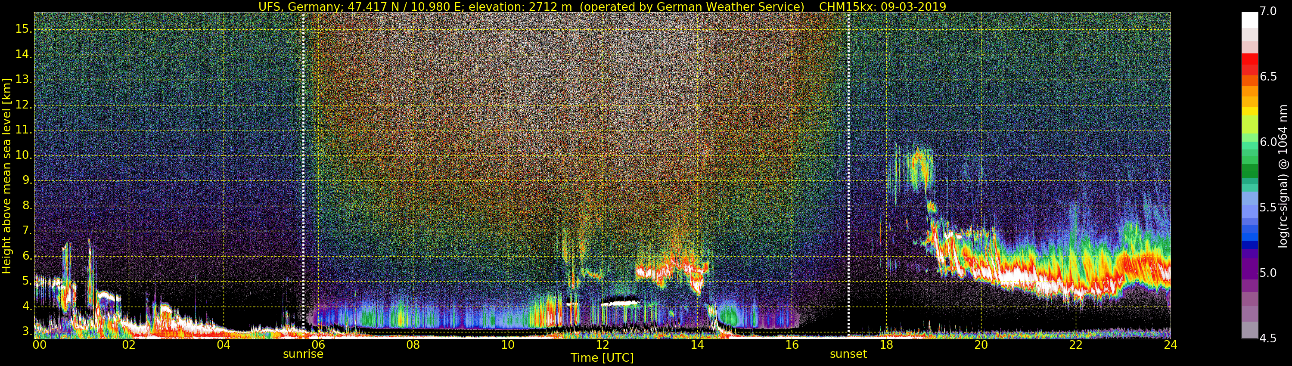Click the white top of the colorbar
Screen dimensions: 1292x366
click(1249, 20)
